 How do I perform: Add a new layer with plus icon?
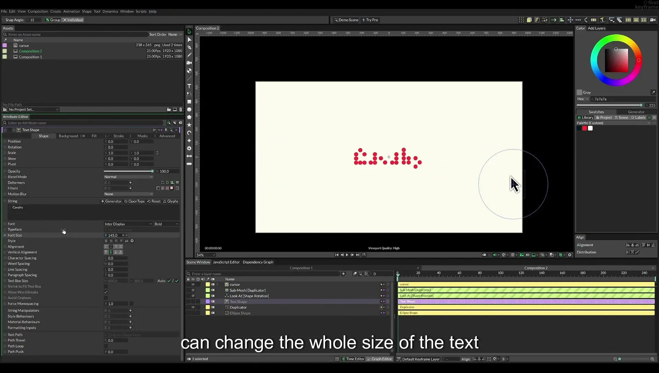pyautogui.click(x=343, y=274)
